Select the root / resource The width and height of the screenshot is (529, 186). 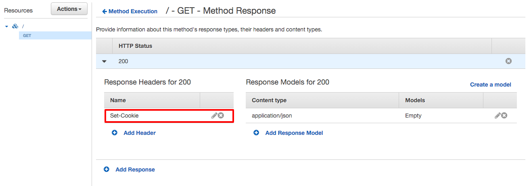[23, 26]
